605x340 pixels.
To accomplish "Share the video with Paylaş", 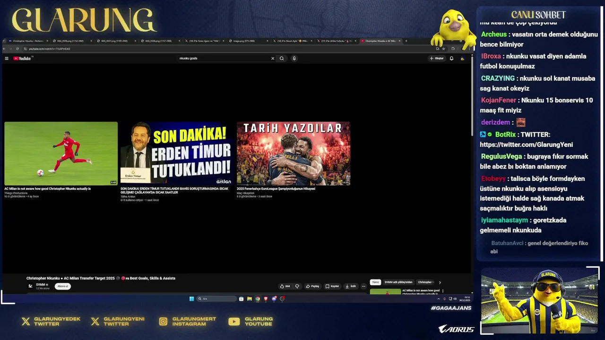I will [312, 286].
